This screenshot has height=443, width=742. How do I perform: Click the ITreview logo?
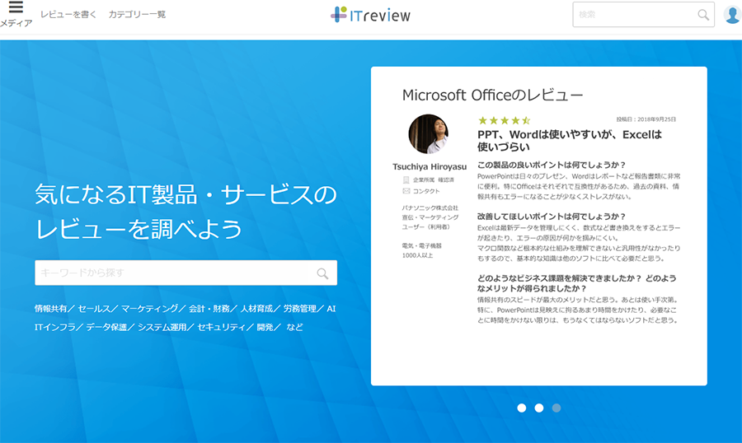click(x=370, y=15)
